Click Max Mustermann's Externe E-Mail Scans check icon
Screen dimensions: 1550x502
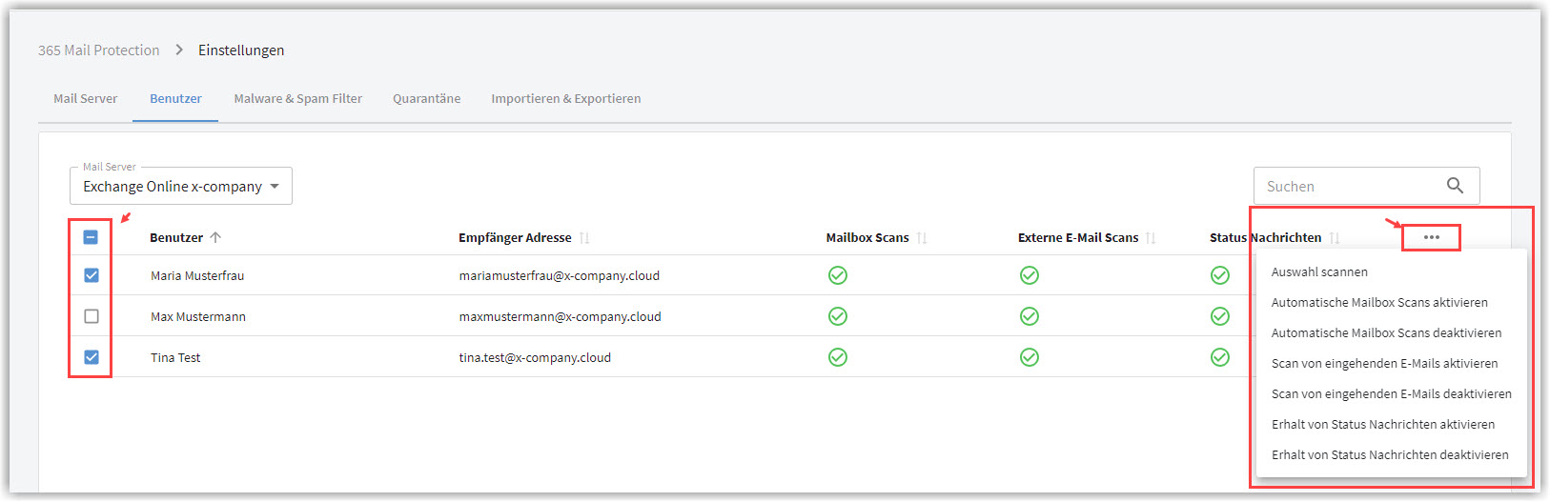click(1030, 316)
